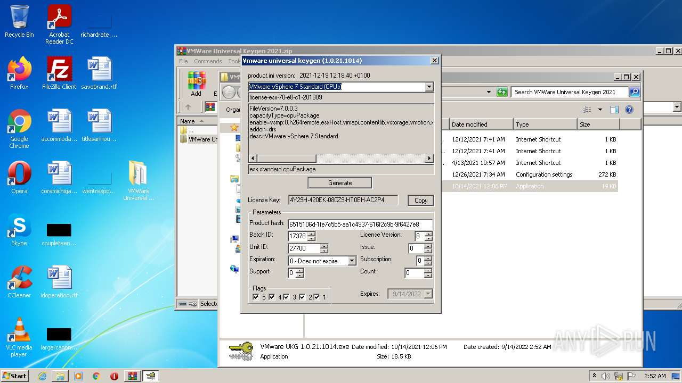Open Windows Explorer taskbar icon
Viewport: 682px width, 383px height.
[x=60, y=376]
